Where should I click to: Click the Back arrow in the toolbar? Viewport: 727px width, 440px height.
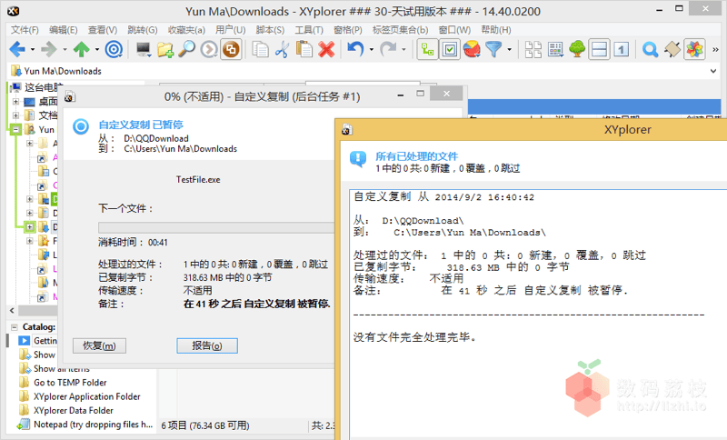click(x=17, y=49)
